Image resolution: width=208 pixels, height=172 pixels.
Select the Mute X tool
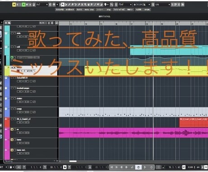(x=82, y=5)
